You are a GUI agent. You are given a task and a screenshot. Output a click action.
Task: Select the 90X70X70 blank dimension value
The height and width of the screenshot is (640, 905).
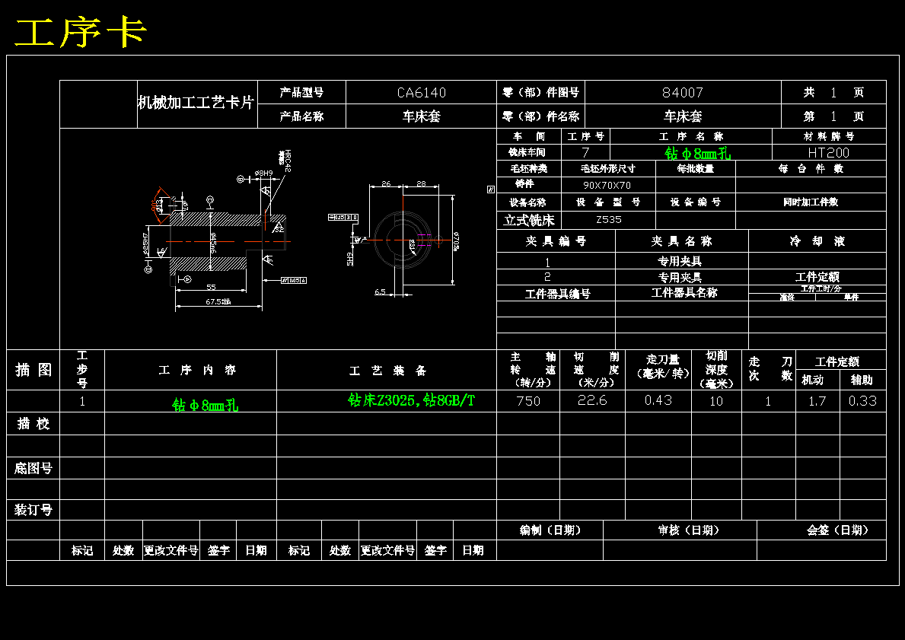(607, 185)
